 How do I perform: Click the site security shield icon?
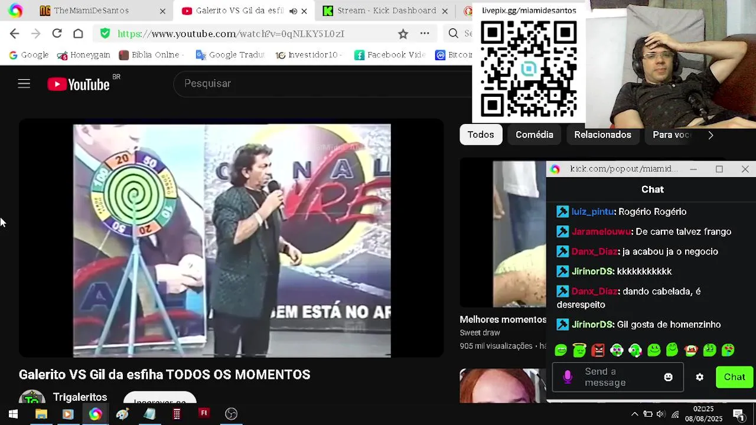(105, 34)
